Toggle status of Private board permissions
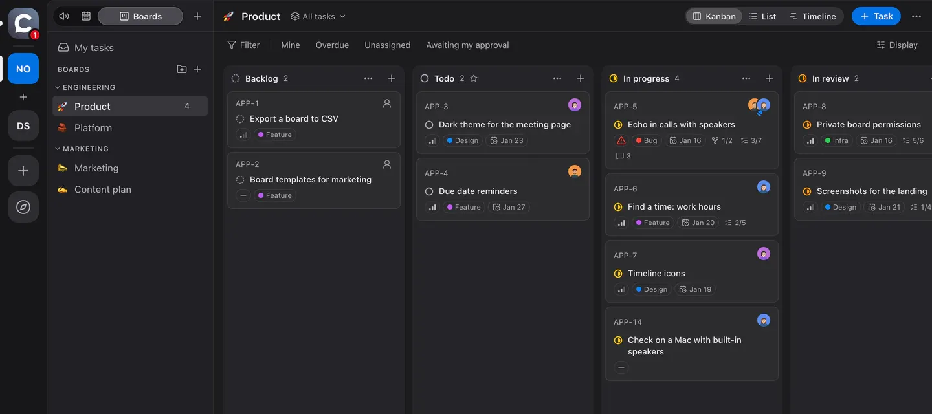932x414 pixels. (x=807, y=125)
